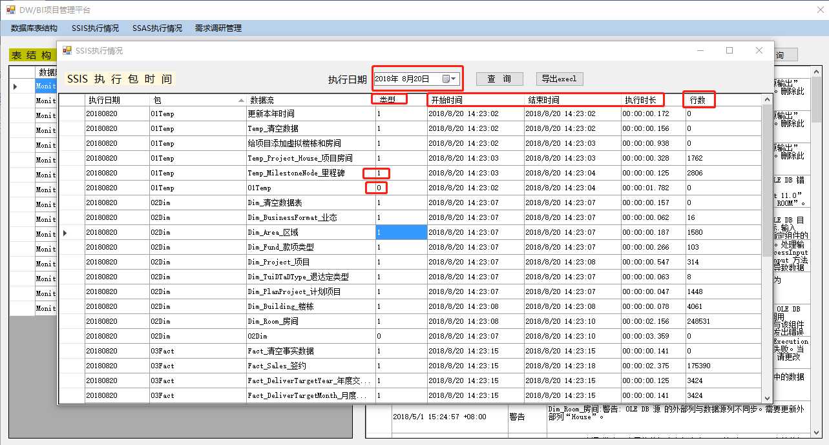This screenshot has width=829, height=445.
Task: Click the row count 248531 cell
Action: tap(724, 321)
